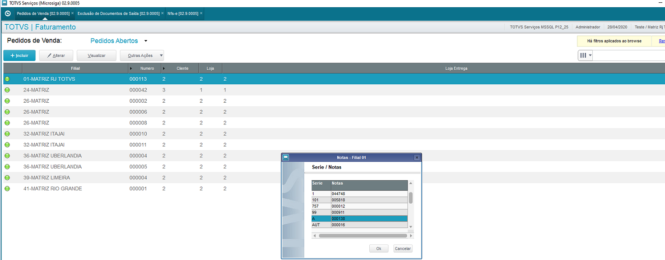The height and width of the screenshot is (260, 665).
Task: Click the Visualizar button
Action: click(97, 55)
